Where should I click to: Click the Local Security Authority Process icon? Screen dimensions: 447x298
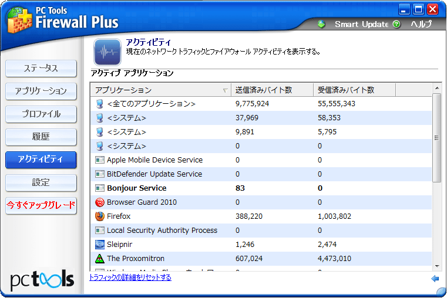click(x=99, y=231)
